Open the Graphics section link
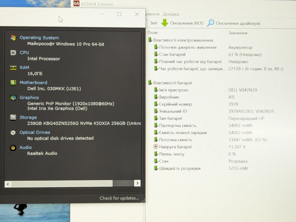Viewport: 296px width, 222px height. (x=29, y=97)
